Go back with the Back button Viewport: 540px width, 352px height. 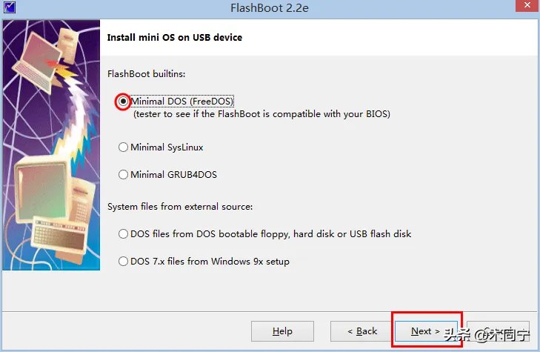pos(363,331)
